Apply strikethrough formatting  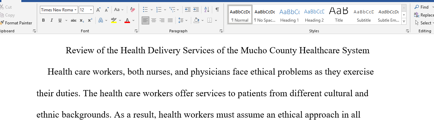74,20
